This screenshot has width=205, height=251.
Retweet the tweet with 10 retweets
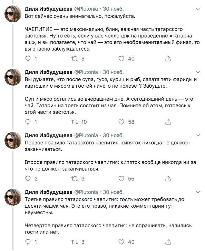[x=75, y=122]
